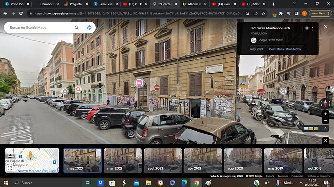334x187 pixels.
Task: Click the install/download icon in address bar
Action: tap(247, 14)
